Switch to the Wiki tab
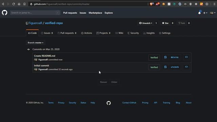217x122 pixels. [x=119, y=33]
